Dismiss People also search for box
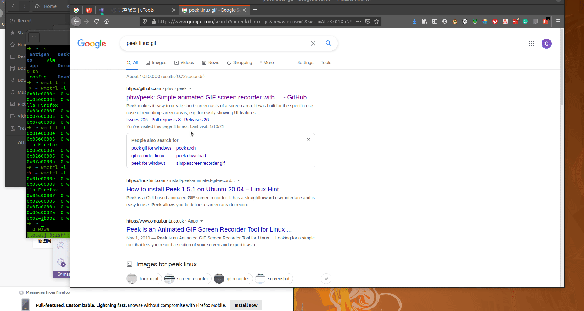Screen dimensions: 584x311 click(x=309, y=140)
